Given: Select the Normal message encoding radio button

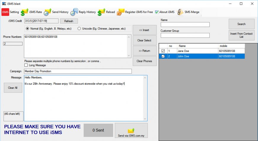Looking at the screenshot, I should pyautogui.click(x=28, y=29).
